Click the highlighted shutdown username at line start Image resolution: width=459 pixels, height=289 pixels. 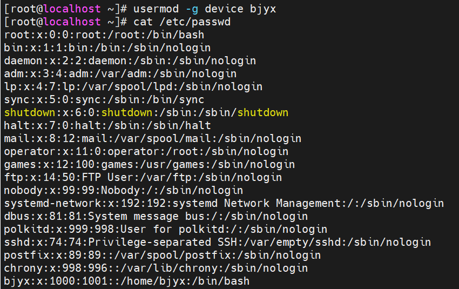[29, 112]
